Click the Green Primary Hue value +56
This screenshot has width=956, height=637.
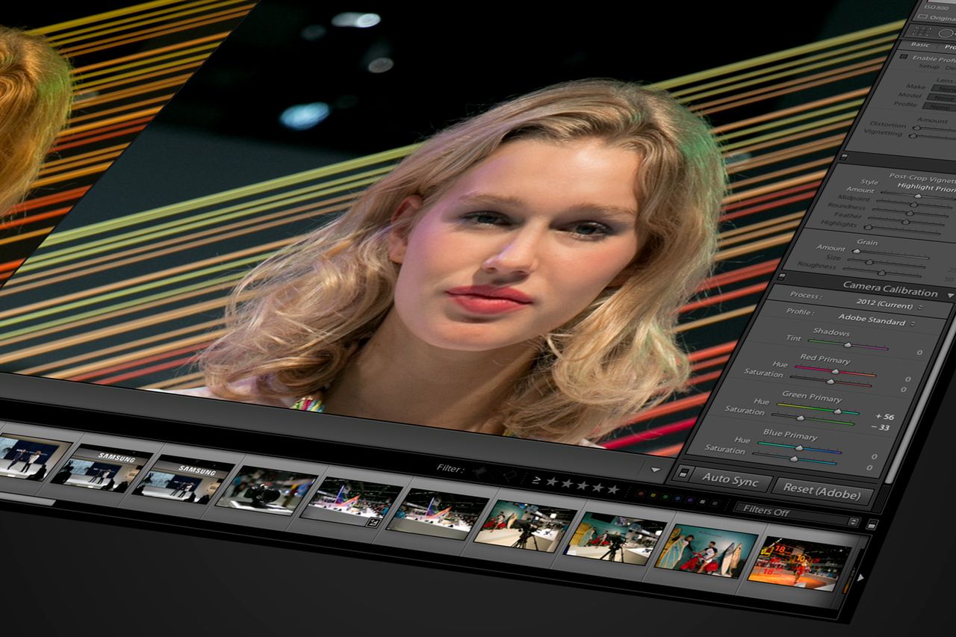(884, 417)
